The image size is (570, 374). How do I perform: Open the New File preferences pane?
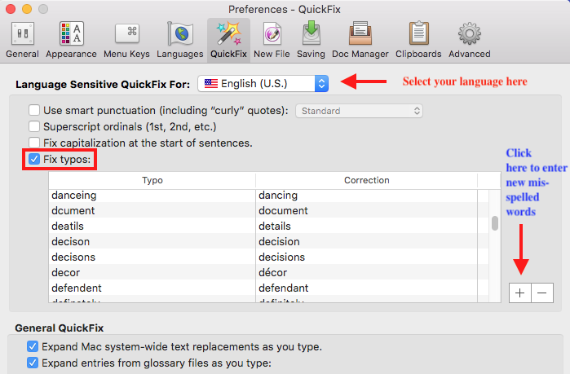coord(272,39)
